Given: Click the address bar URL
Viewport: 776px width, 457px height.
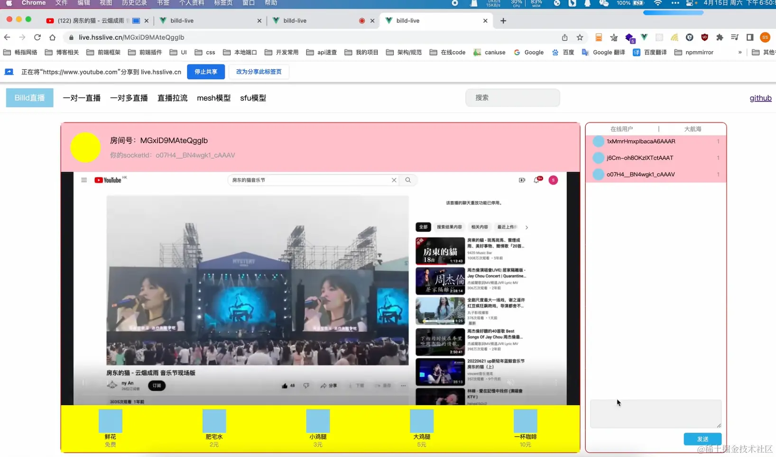Looking at the screenshot, I should point(131,37).
